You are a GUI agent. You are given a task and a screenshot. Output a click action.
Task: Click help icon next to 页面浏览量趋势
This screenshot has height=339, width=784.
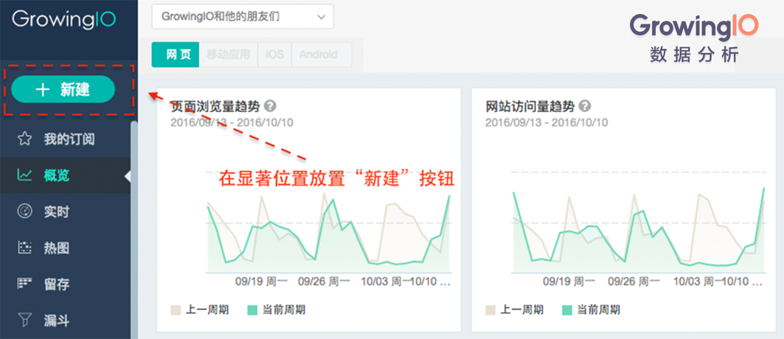[x=271, y=106]
